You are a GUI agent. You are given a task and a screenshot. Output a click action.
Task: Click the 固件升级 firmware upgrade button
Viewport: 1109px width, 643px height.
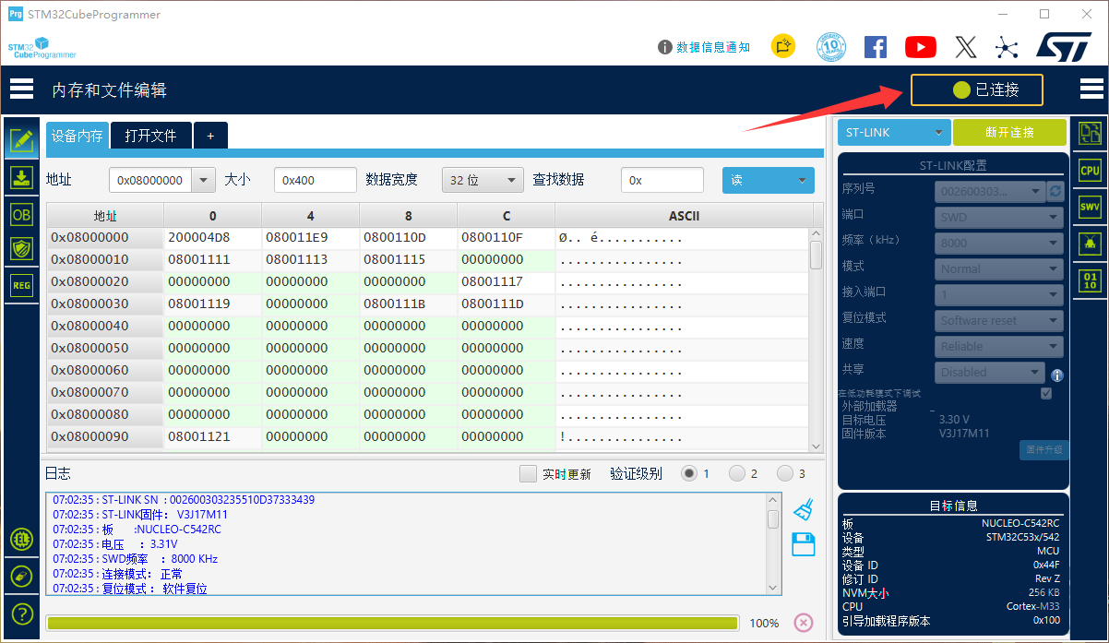pyautogui.click(x=1044, y=450)
